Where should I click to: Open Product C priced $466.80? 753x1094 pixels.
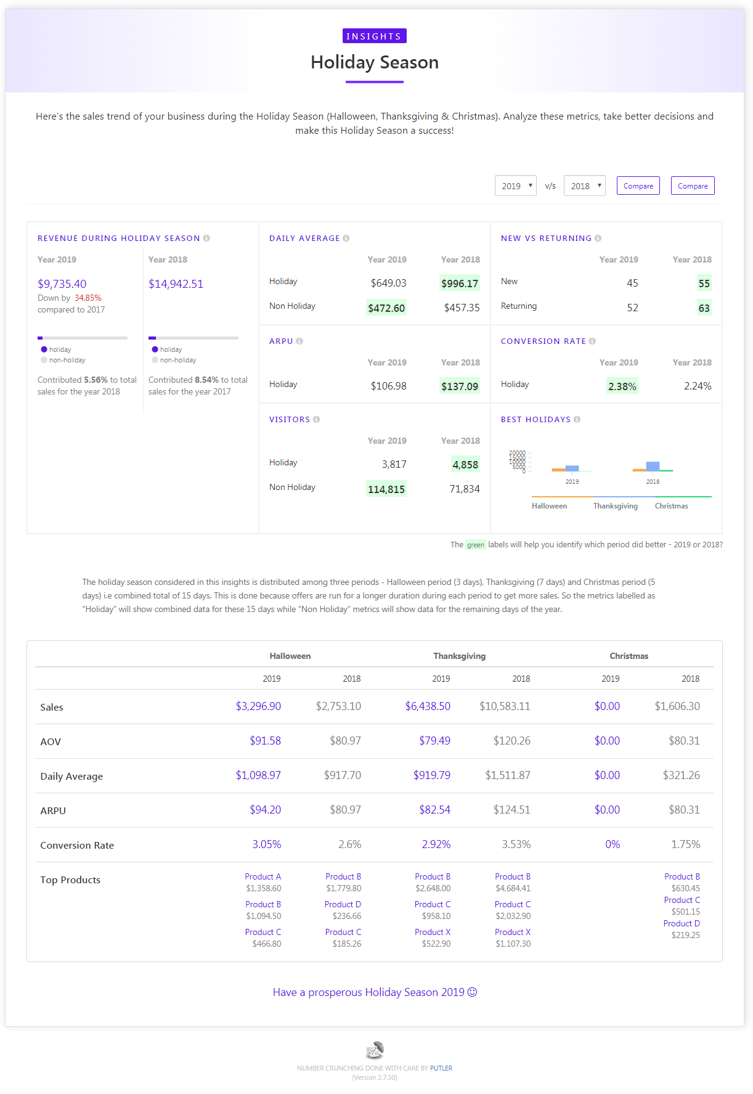point(263,933)
